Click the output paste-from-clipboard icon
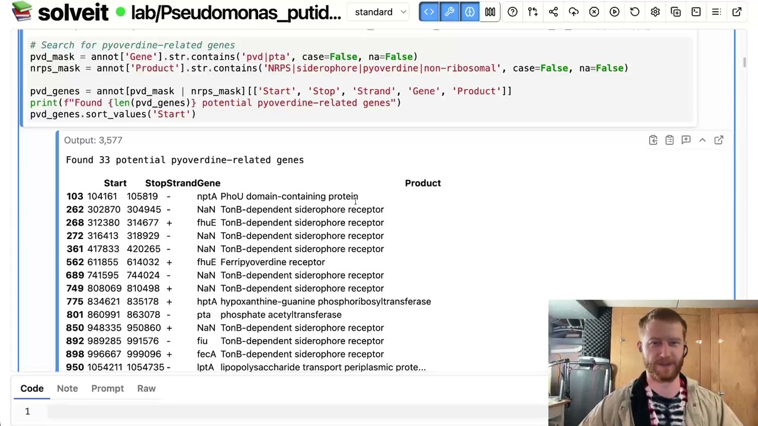This screenshot has width=758, height=426. (x=653, y=140)
